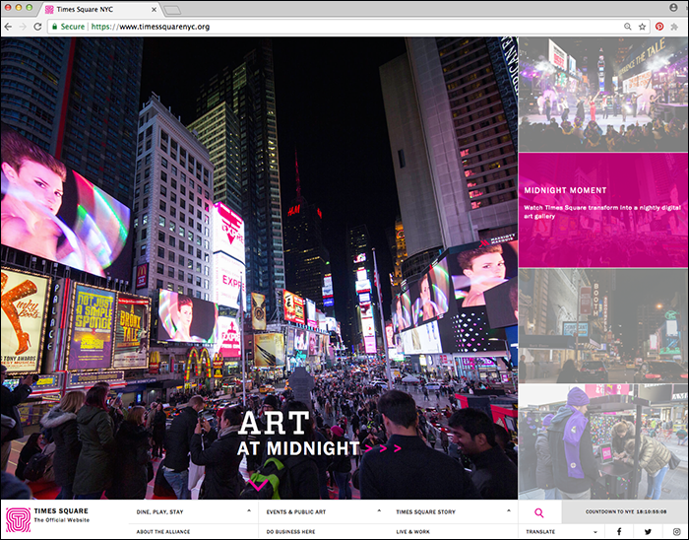Image resolution: width=689 pixels, height=540 pixels.
Task: Open About the Alliance link
Action: 163,532
